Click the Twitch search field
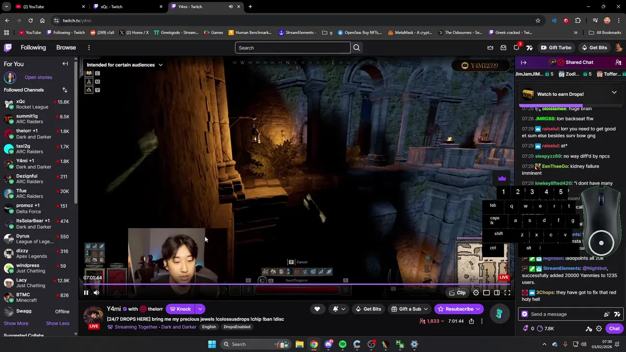The image size is (626, 352). pos(292,47)
